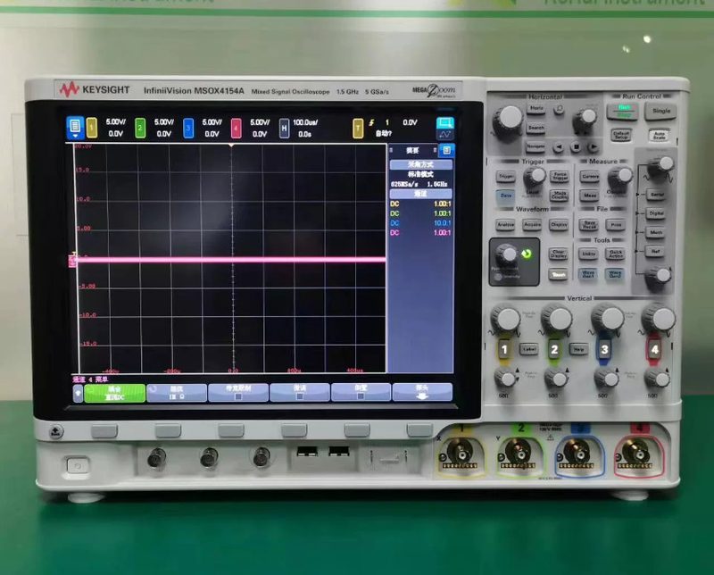This screenshot has width=714, height=575.
Task: Open the probe softkey submenu
Action: point(422,392)
